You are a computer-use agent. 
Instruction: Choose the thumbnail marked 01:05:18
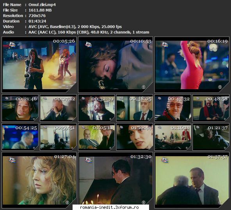coord(96,137)
